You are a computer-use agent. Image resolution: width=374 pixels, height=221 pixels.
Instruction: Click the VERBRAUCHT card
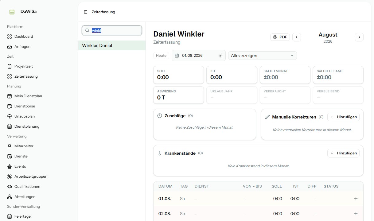click(x=285, y=95)
